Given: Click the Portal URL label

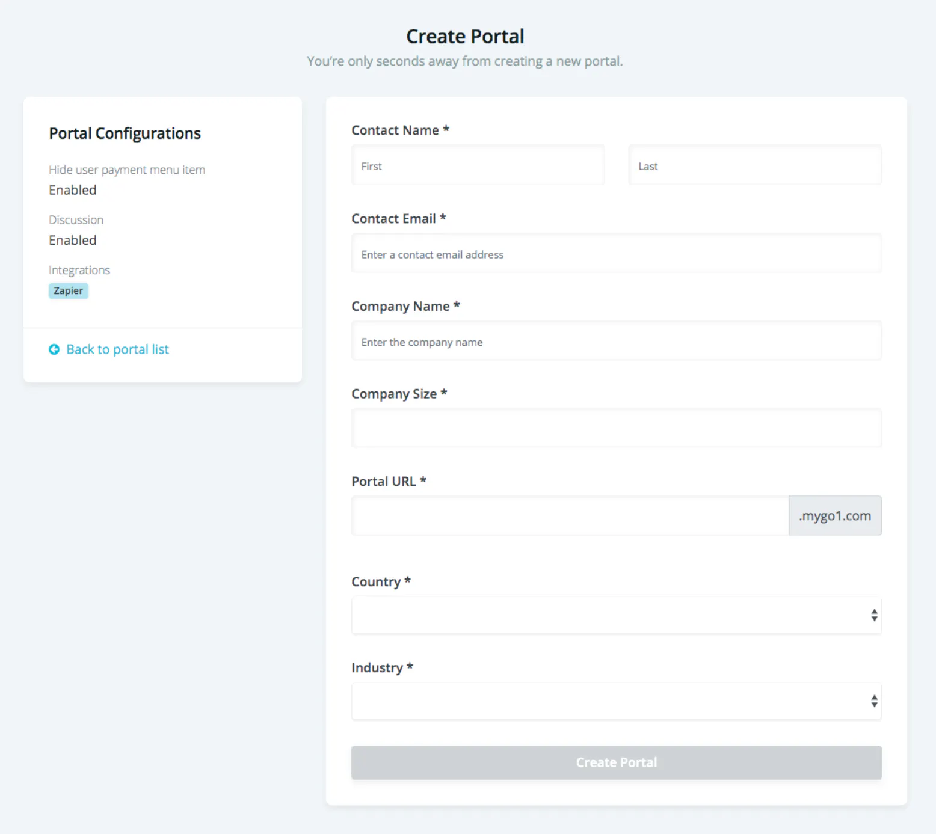Looking at the screenshot, I should coord(389,482).
